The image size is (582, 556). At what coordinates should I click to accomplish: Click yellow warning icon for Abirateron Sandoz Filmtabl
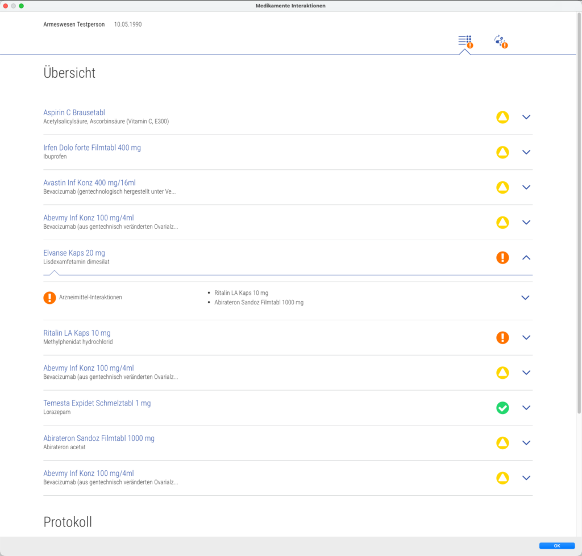coord(502,443)
